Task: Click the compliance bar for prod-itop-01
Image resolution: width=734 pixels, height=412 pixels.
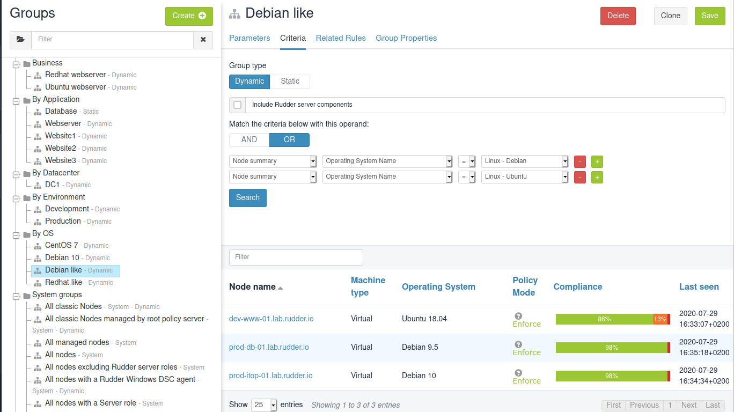Action: [x=612, y=376]
